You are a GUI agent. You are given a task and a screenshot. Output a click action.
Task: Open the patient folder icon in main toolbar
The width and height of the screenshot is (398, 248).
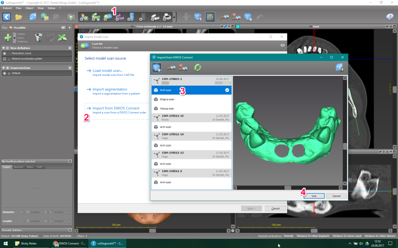click(x=19, y=17)
